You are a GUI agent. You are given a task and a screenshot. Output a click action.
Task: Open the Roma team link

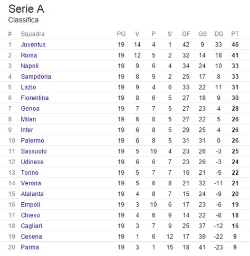[29, 55]
